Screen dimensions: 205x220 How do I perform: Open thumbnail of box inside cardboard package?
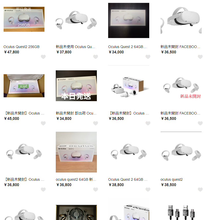(24, 86)
